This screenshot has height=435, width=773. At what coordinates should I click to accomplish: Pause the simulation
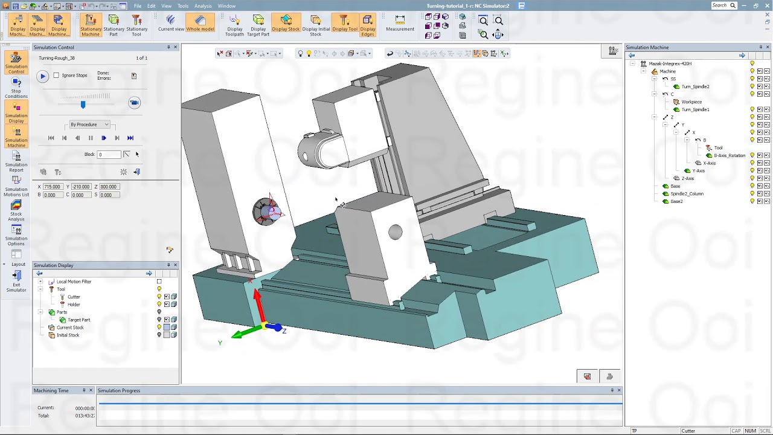[x=91, y=138]
